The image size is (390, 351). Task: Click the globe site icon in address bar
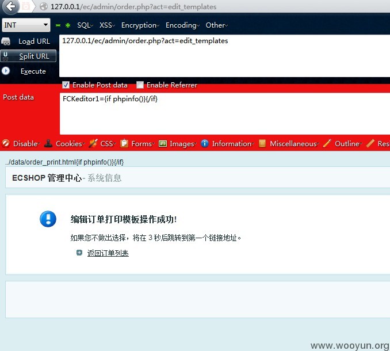click(x=44, y=6)
